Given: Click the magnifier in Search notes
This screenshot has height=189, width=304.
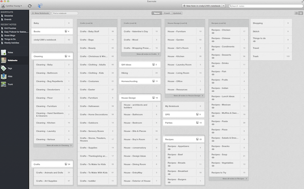Looking at the screenshot, I should point(231,6).
